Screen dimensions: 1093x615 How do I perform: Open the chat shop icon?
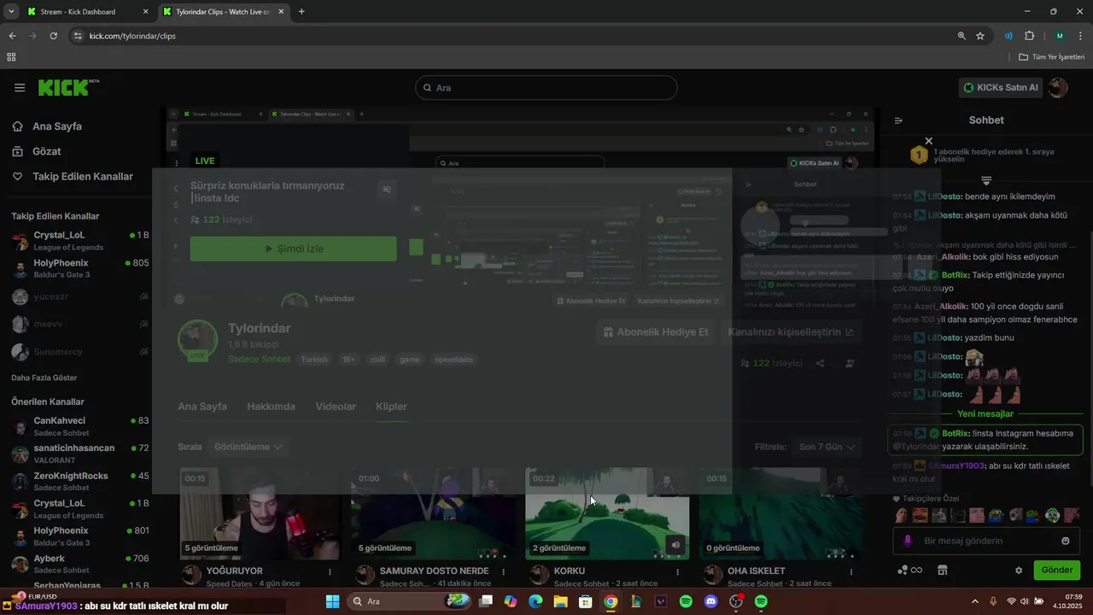coord(943,571)
